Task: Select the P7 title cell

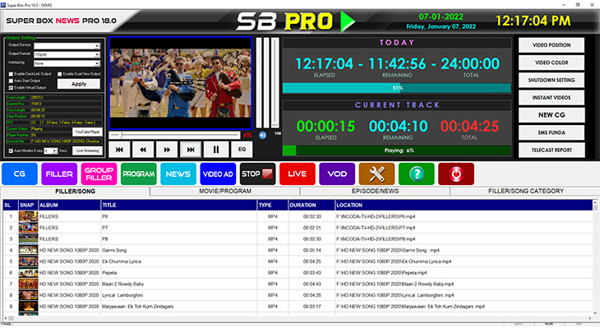Action: (x=178, y=228)
